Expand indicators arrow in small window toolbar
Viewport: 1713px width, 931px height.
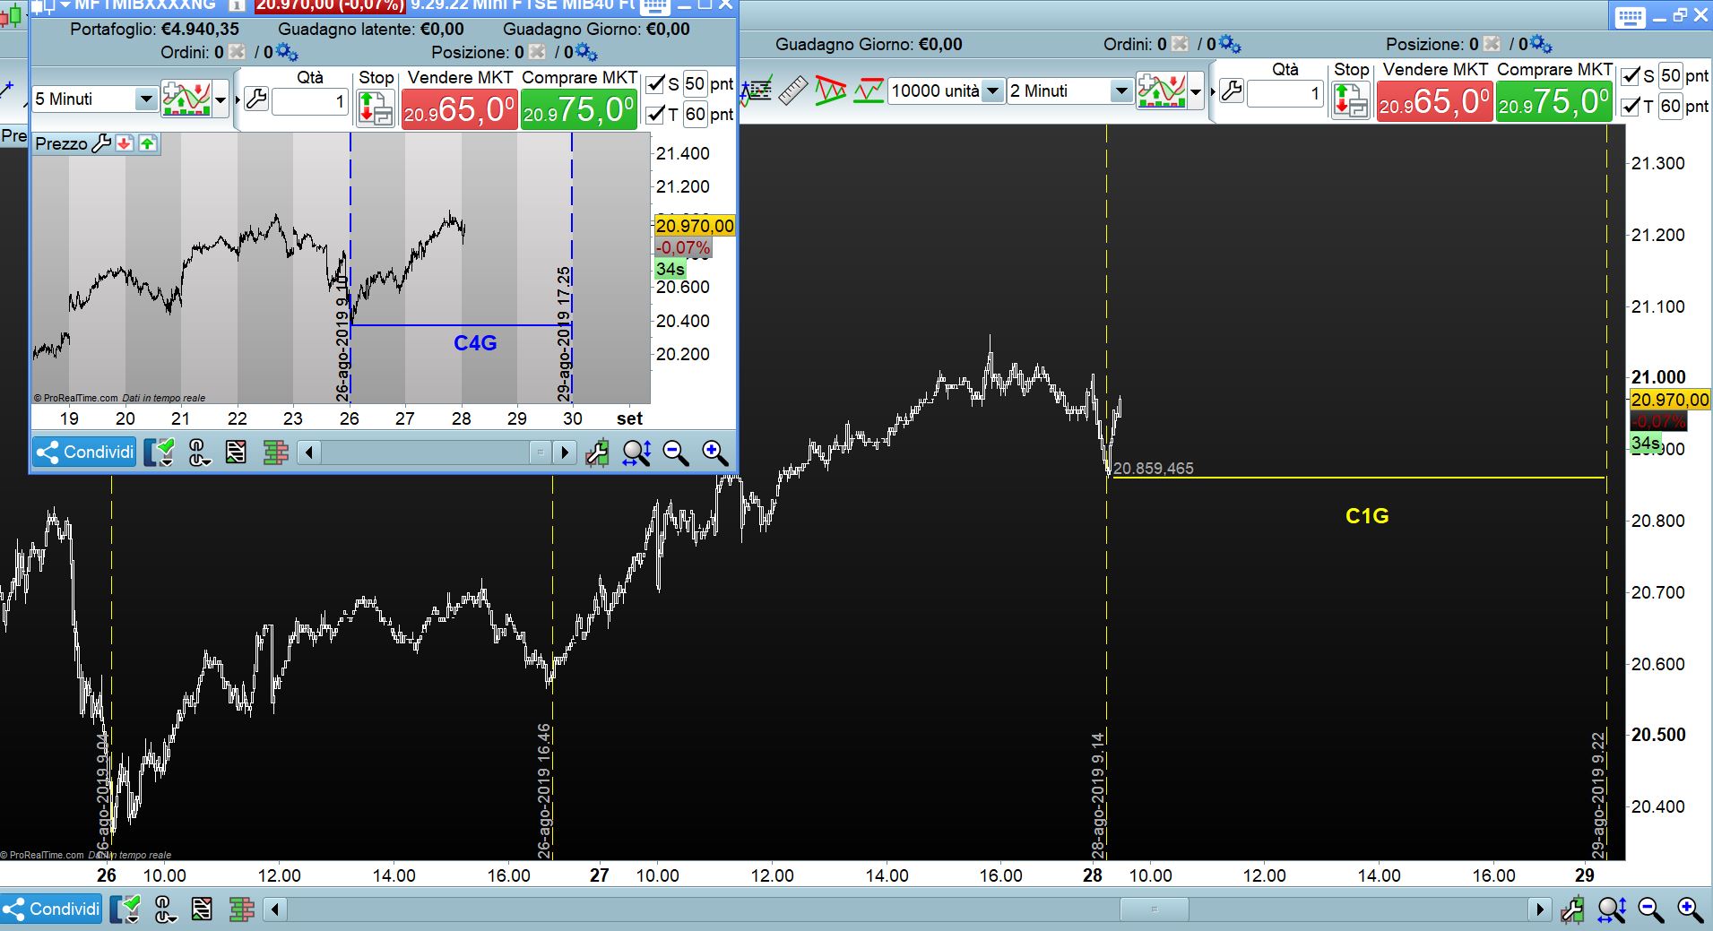click(x=221, y=99)
